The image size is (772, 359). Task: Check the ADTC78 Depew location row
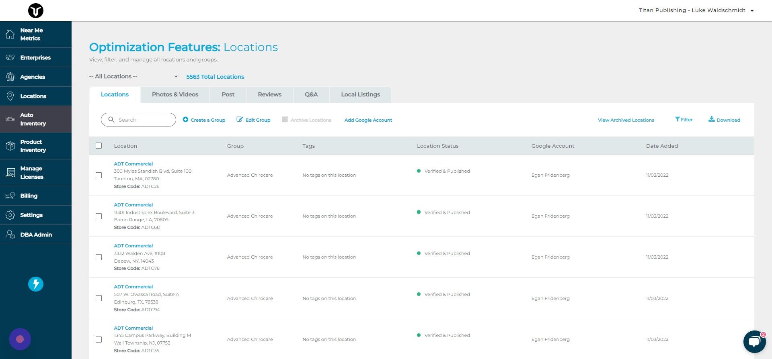click(99, 257)
